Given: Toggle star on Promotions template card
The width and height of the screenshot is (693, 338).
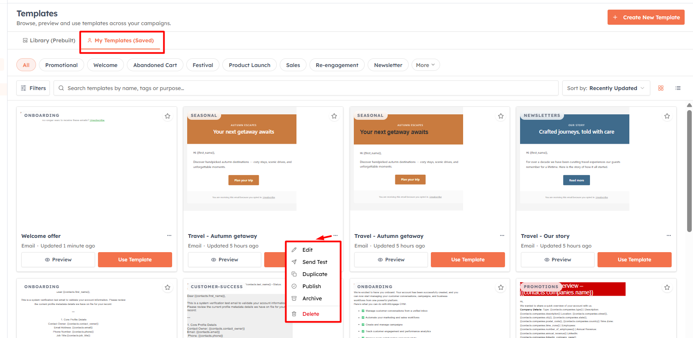Looking at the screenshot, I should pos(667,287).
